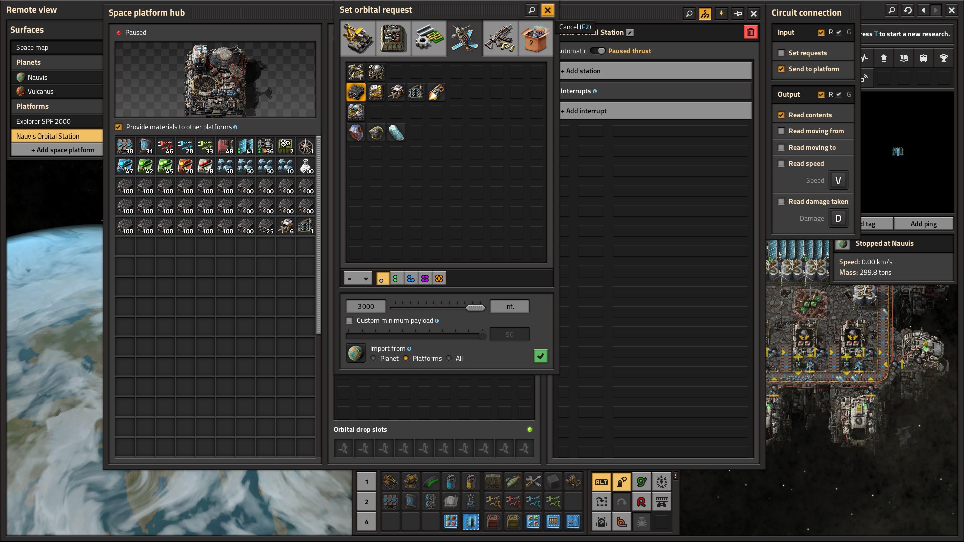The width and height of the screenshot is (964, 542).
Task: Choose the ice asteroid chunk
Action: pos(396,132)
